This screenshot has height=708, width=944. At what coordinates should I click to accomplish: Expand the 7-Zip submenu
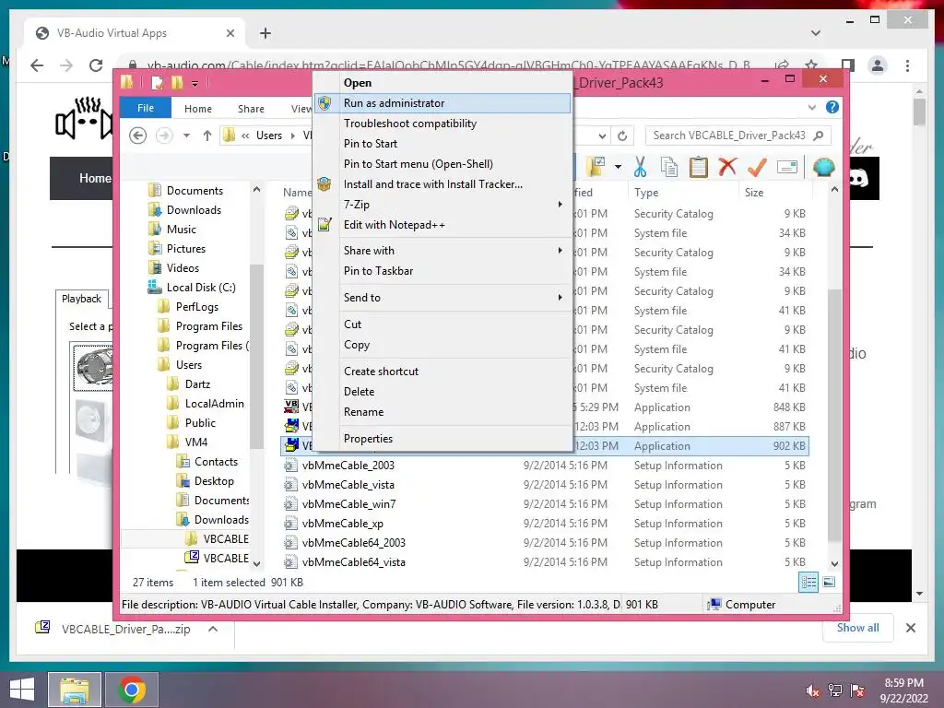tap(442, 204)
